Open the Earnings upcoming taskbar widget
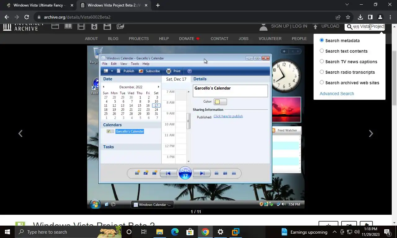397x238 pixels. (x=304, y=232)
